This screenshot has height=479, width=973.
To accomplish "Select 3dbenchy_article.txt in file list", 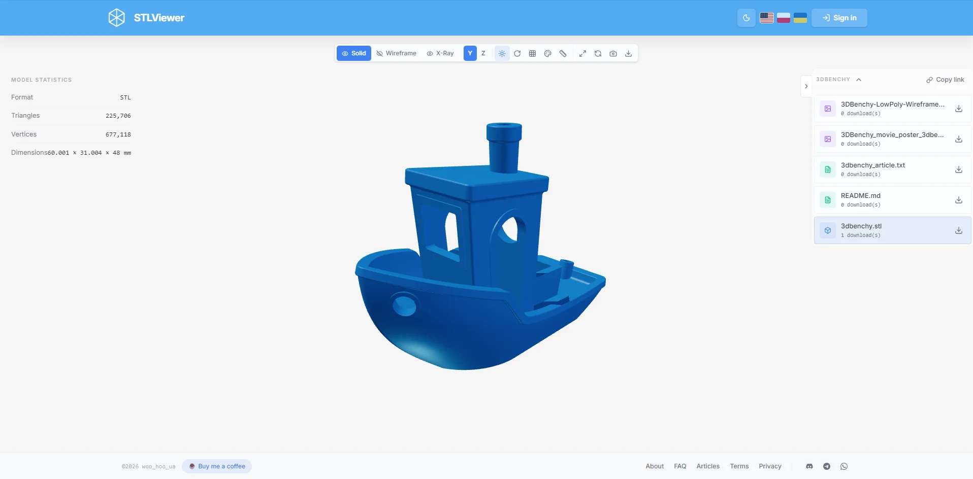I will pos(892,169).
